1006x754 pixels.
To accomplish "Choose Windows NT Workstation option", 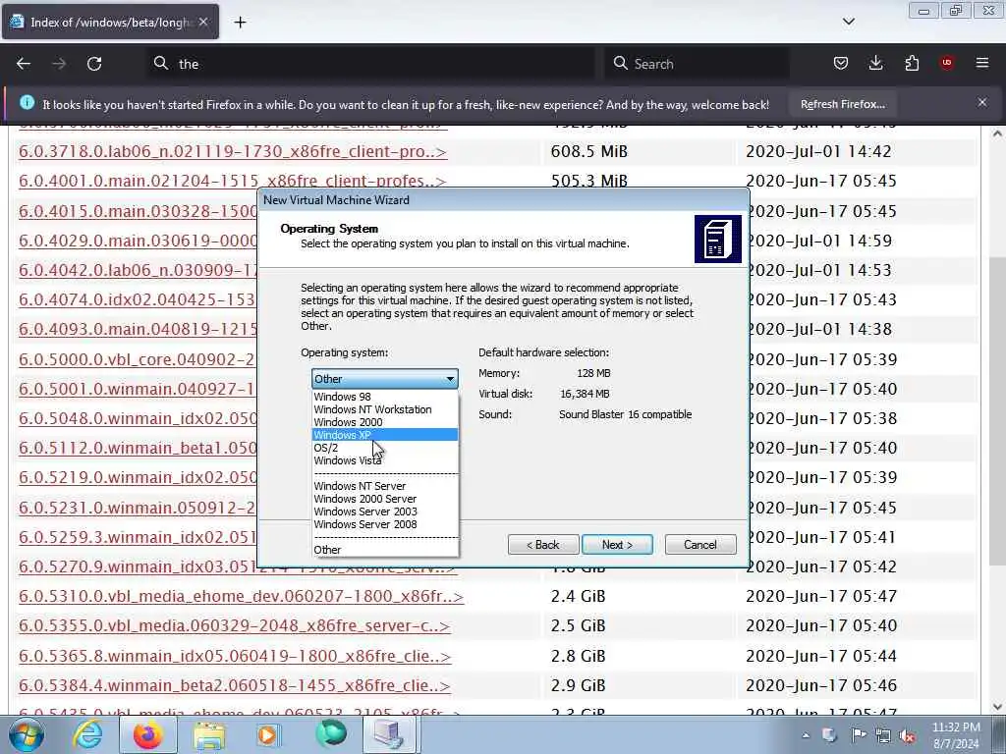I will click(x=385, y=409).
